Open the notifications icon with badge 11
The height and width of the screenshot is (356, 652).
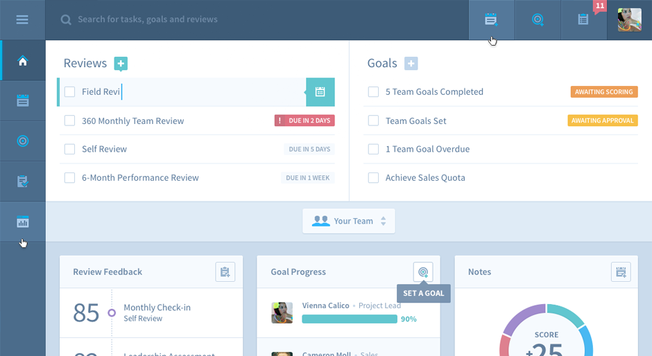pyautogui.click(x=583, y=19)
